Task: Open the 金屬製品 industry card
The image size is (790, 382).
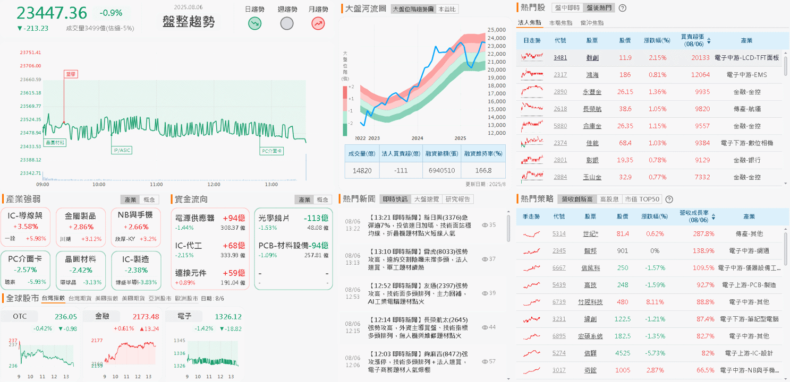Action: 80,227
